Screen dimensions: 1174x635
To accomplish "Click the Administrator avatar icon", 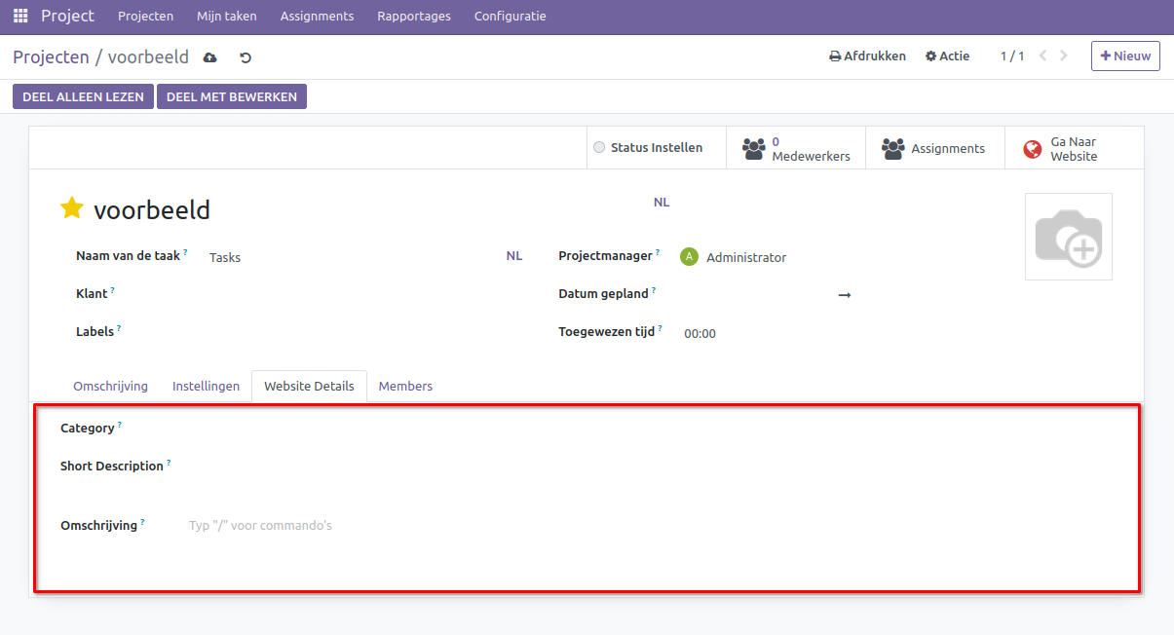I will pos(690,257).
